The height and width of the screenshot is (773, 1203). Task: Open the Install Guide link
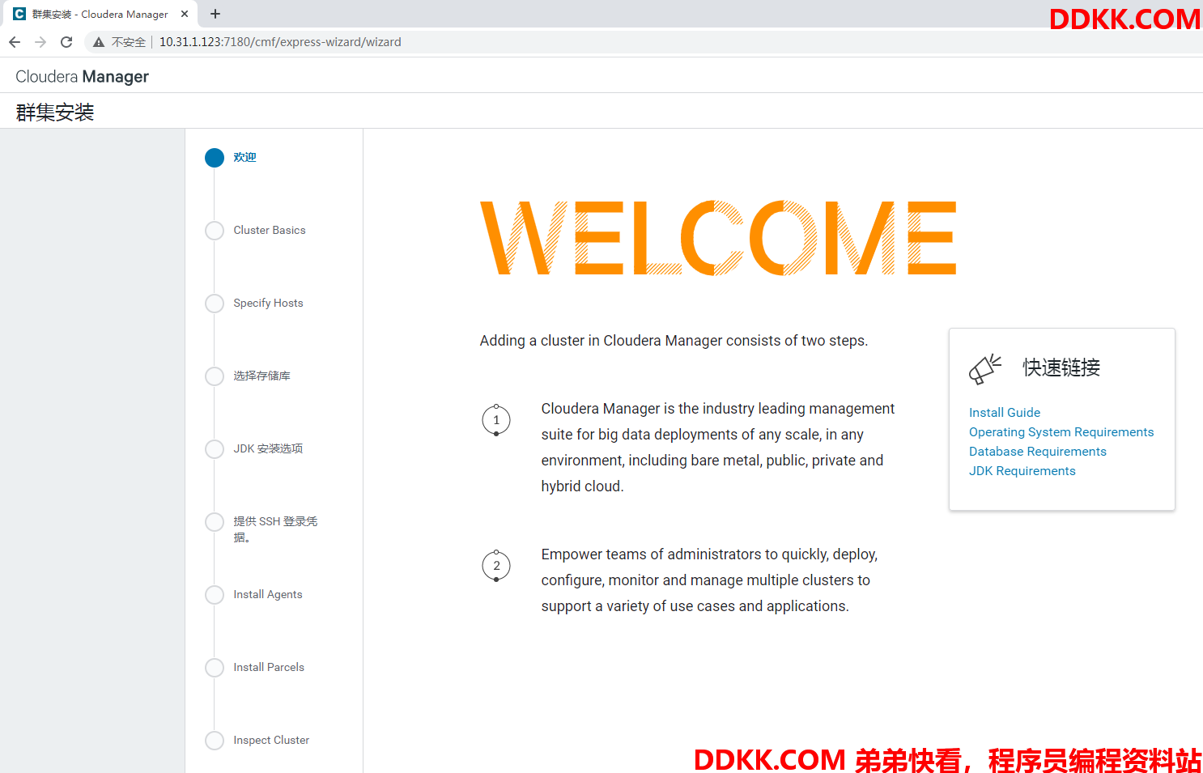[x=1005, y=413]
